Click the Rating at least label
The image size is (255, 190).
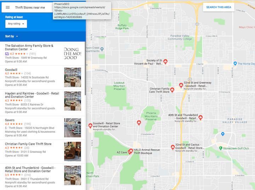14,17
